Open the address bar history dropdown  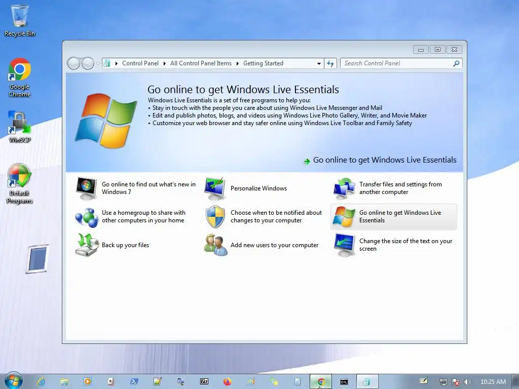pos(319,63)
